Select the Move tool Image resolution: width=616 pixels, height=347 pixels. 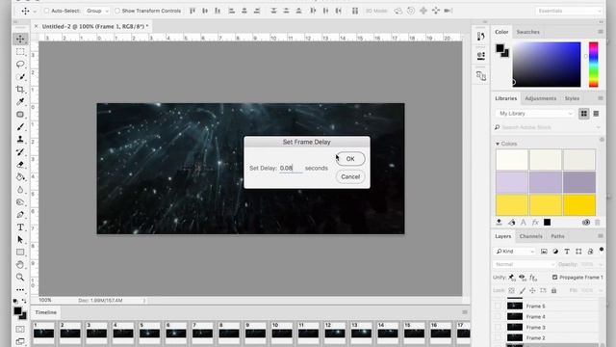(20, 39)
